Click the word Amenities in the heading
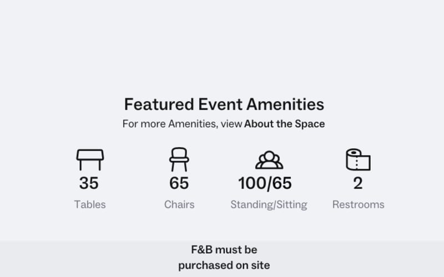The image size is (444, 277). click(285, 104)
